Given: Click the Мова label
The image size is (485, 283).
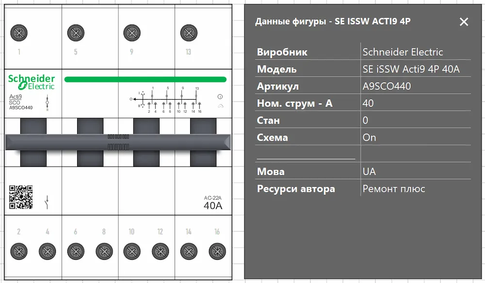Looking at the screenshot, I should point(271,172).
